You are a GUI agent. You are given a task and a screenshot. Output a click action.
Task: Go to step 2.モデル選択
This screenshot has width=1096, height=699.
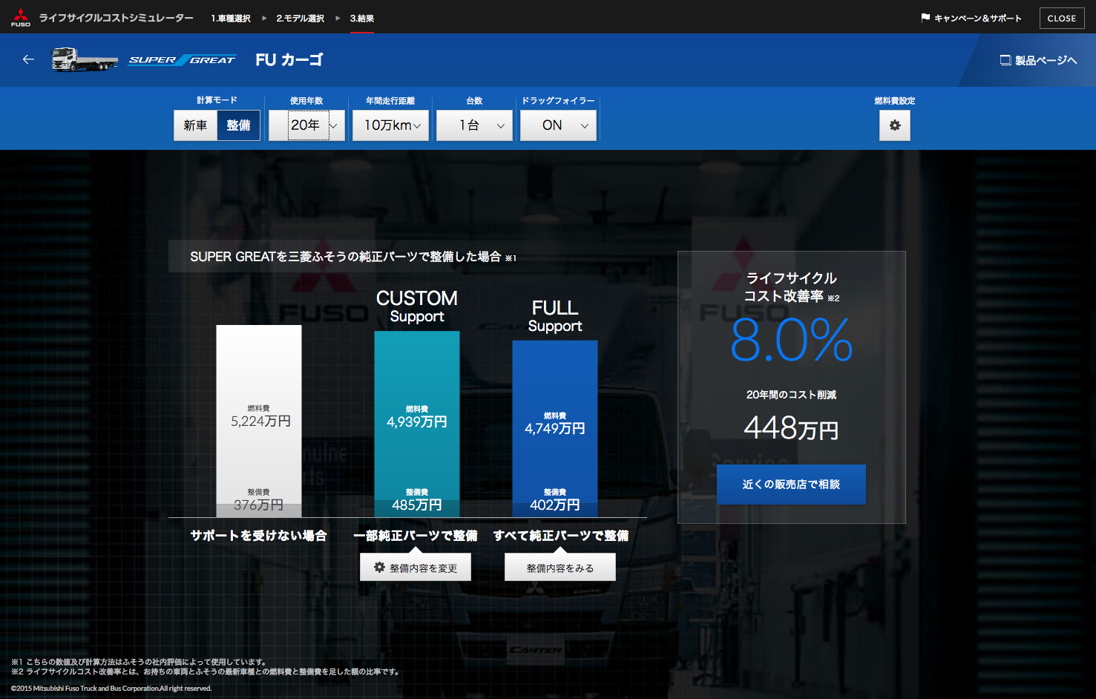tap(301, 18)
